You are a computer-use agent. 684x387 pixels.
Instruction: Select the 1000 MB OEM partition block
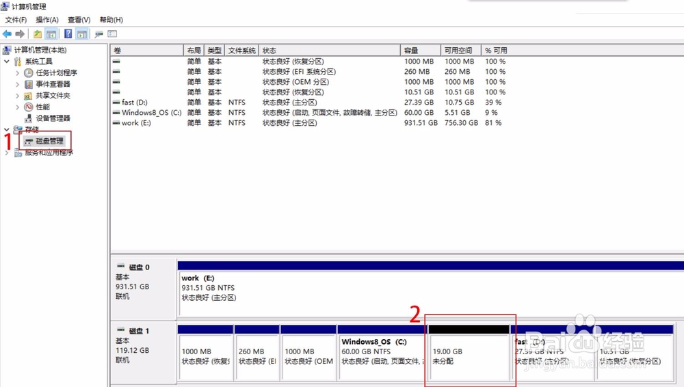pos(308,353)
